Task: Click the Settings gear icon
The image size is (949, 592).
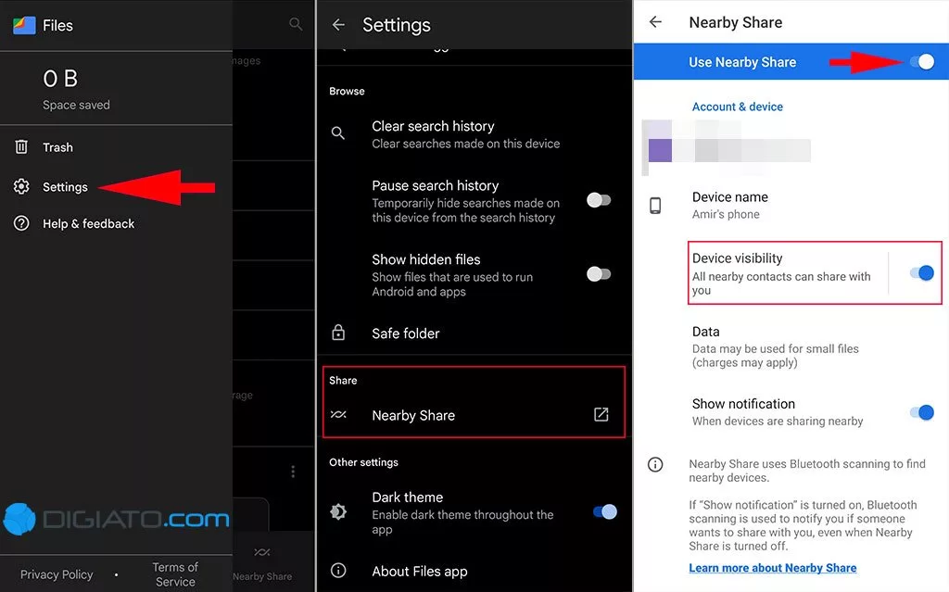Action: click(x=21, y=186)
